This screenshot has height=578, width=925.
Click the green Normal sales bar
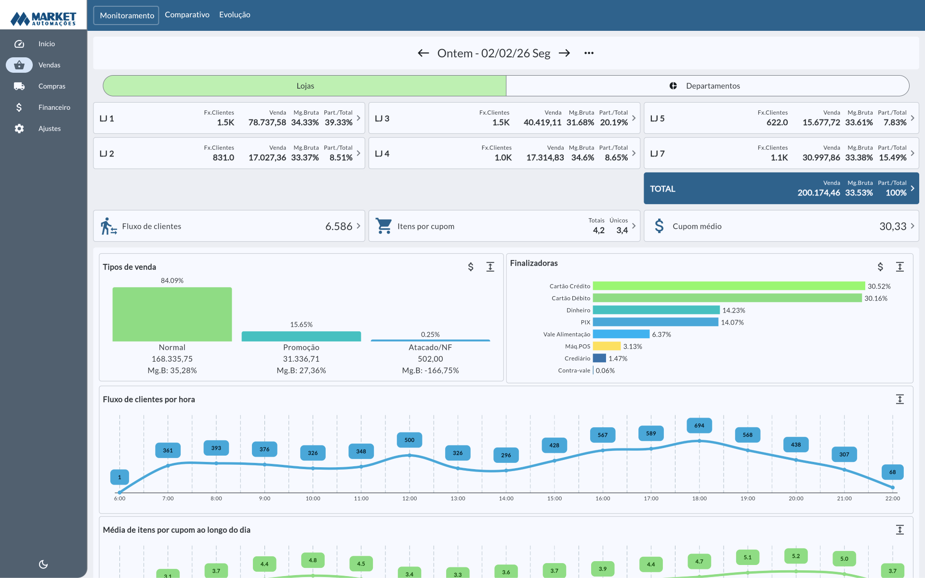(172, 314)
